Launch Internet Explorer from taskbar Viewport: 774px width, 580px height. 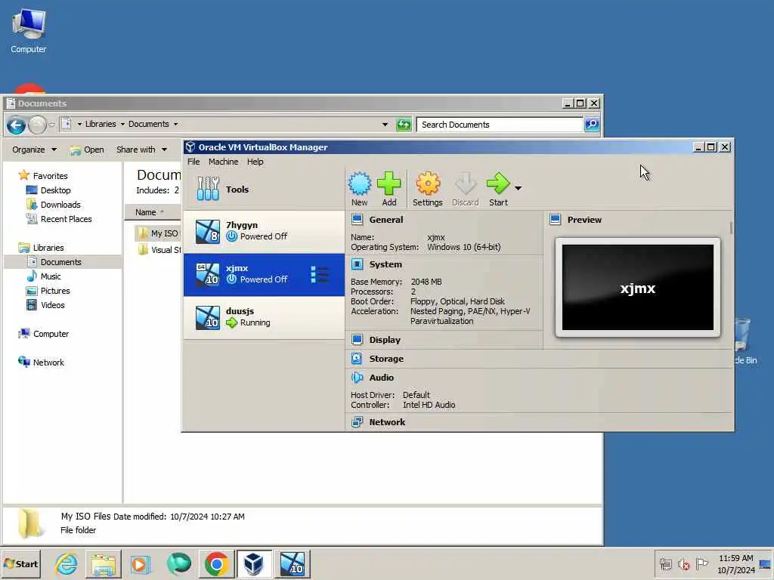[x=66, y=563]
